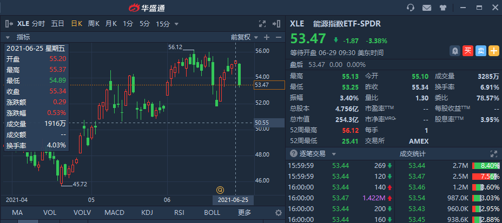Zoom in chart with plus icon
This screenshot has height=223, width=502.
tap(266, 37)
